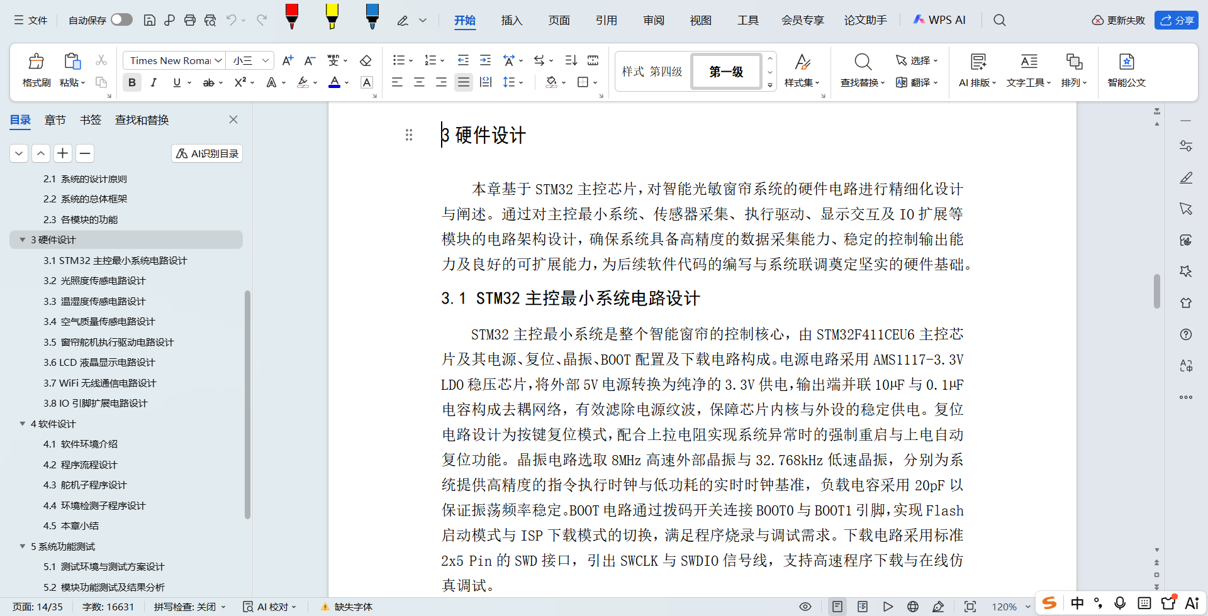Toggle Italic formatting
Screen dimensions: 1208x616
coord(153,82)
